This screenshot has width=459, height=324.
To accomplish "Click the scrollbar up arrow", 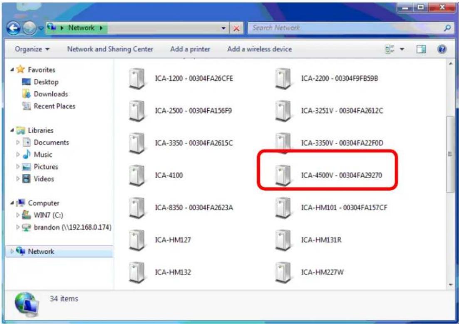I will click(450, 64).
